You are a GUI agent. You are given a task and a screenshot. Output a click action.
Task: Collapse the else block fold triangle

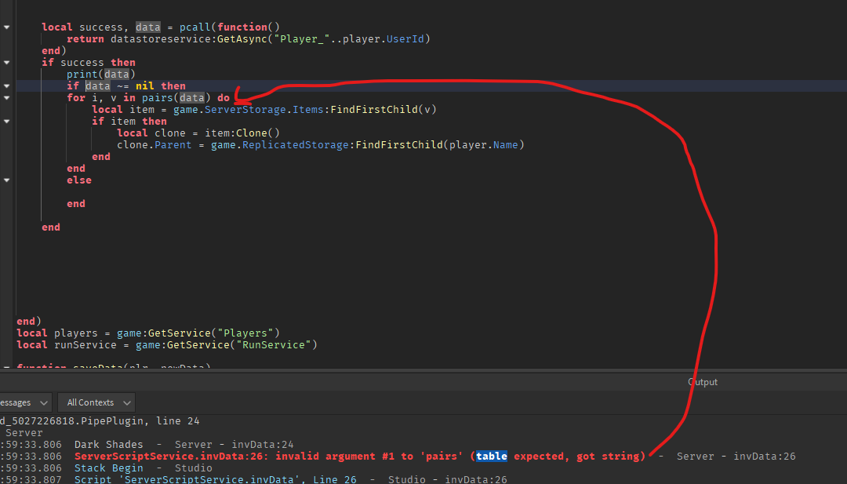[6, 180]
